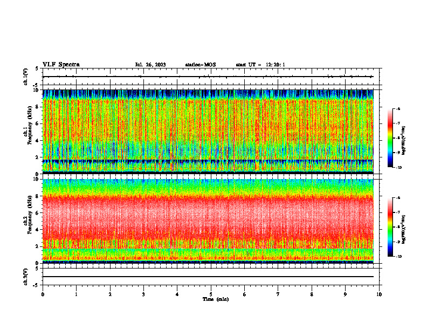Click the ch.1 frequency tick label "6"
The image size is (427, 330).
click(37, 124)
